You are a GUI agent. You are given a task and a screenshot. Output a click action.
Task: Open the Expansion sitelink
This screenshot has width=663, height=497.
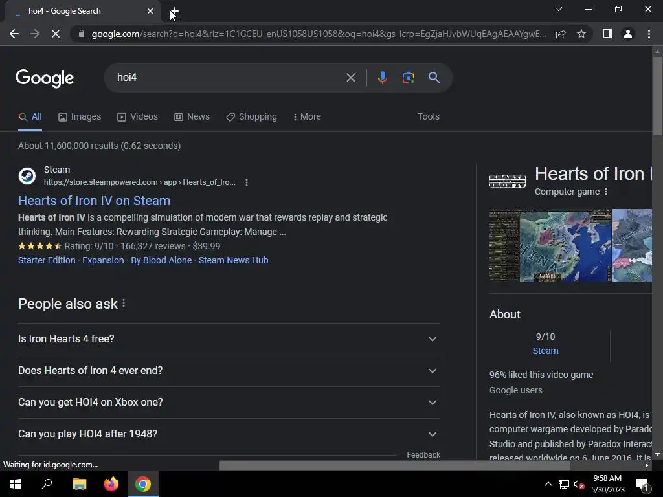(103, 260)
